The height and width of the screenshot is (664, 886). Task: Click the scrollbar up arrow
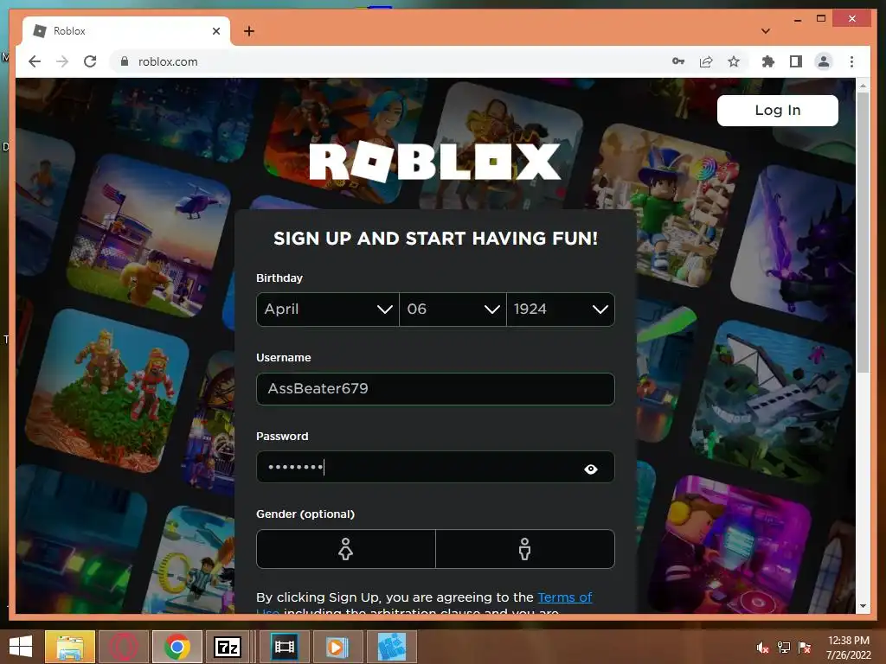pyautogui.click(x=863, y=86)
